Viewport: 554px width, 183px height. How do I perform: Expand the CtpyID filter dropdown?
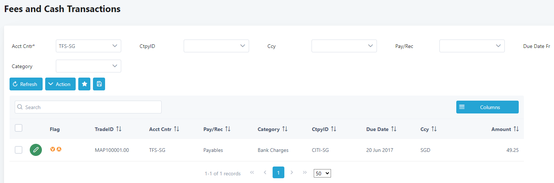pos(216,46)
